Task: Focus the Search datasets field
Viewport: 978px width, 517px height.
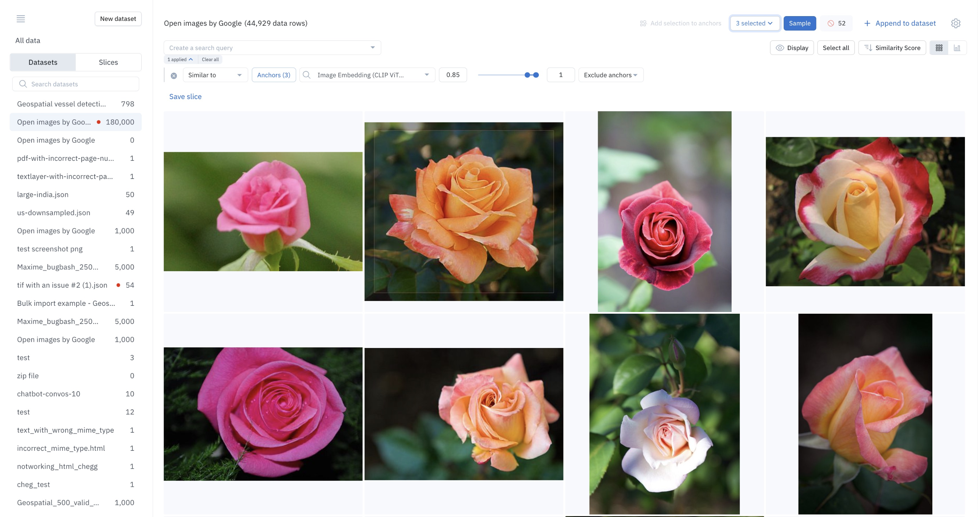Action: coord(76,84)
